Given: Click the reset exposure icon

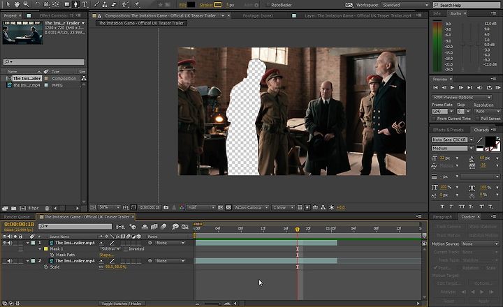Looking at the screenshot, I should [331, 207].
